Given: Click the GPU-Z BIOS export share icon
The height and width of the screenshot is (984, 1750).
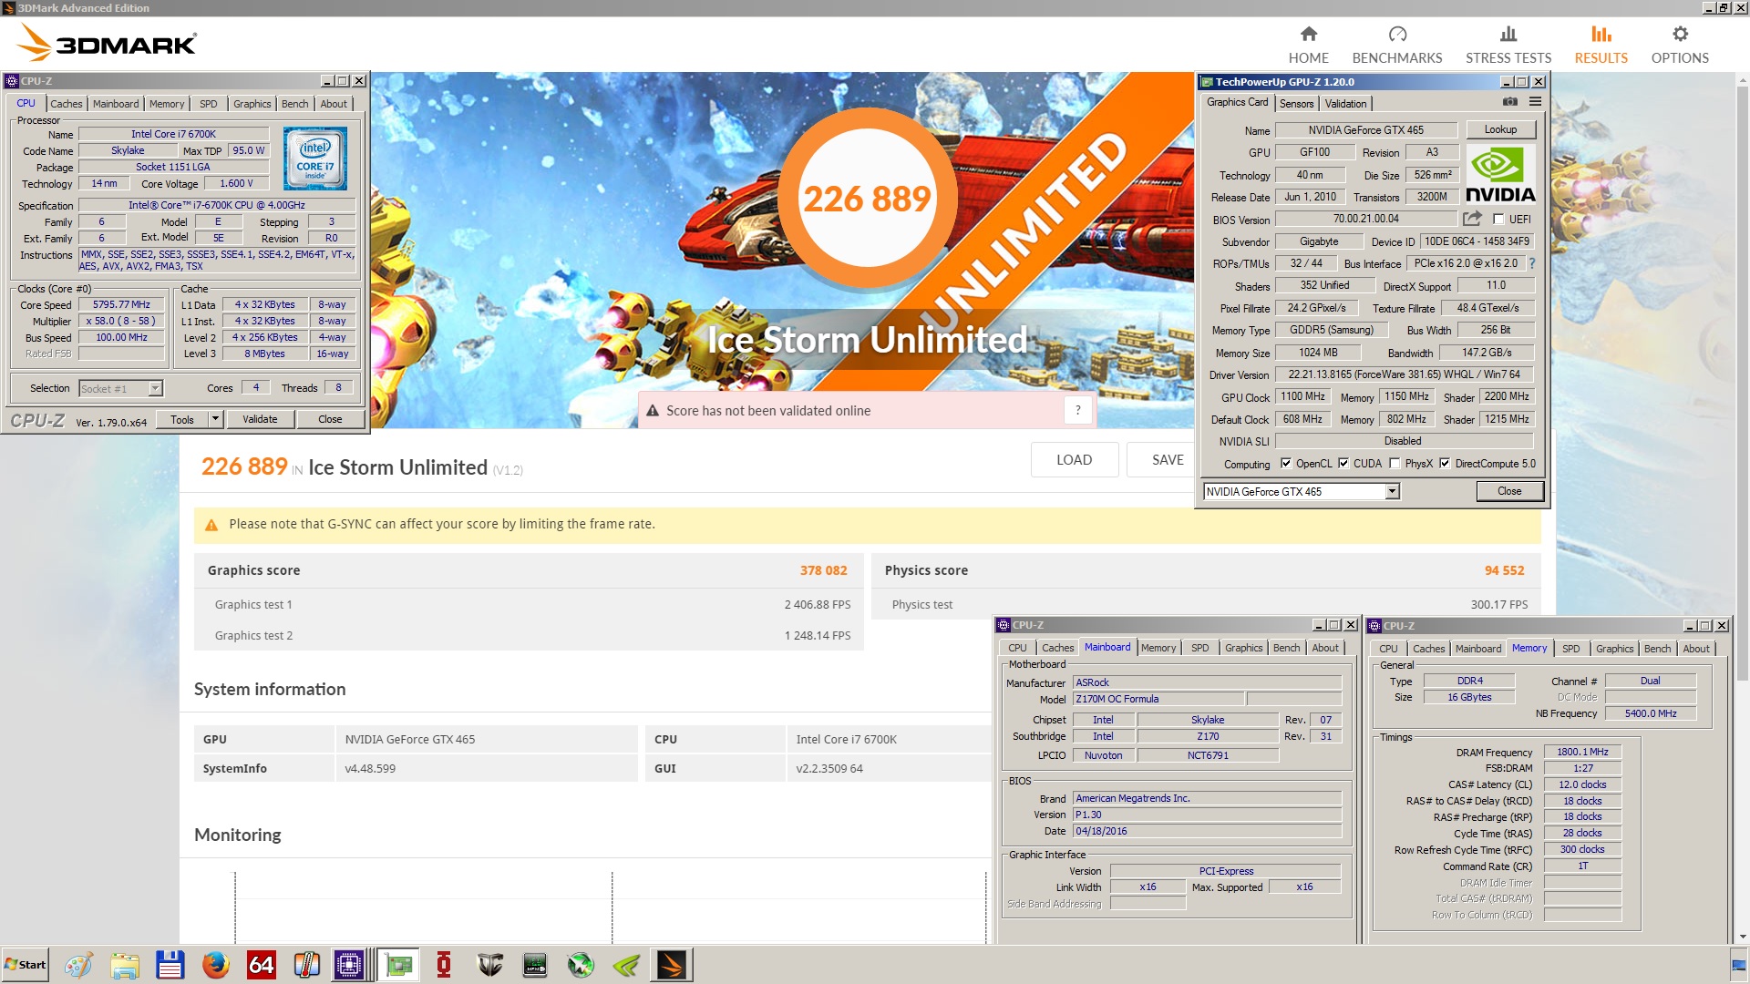Looking at the screenshot, I should click(x=1472, y=219).
